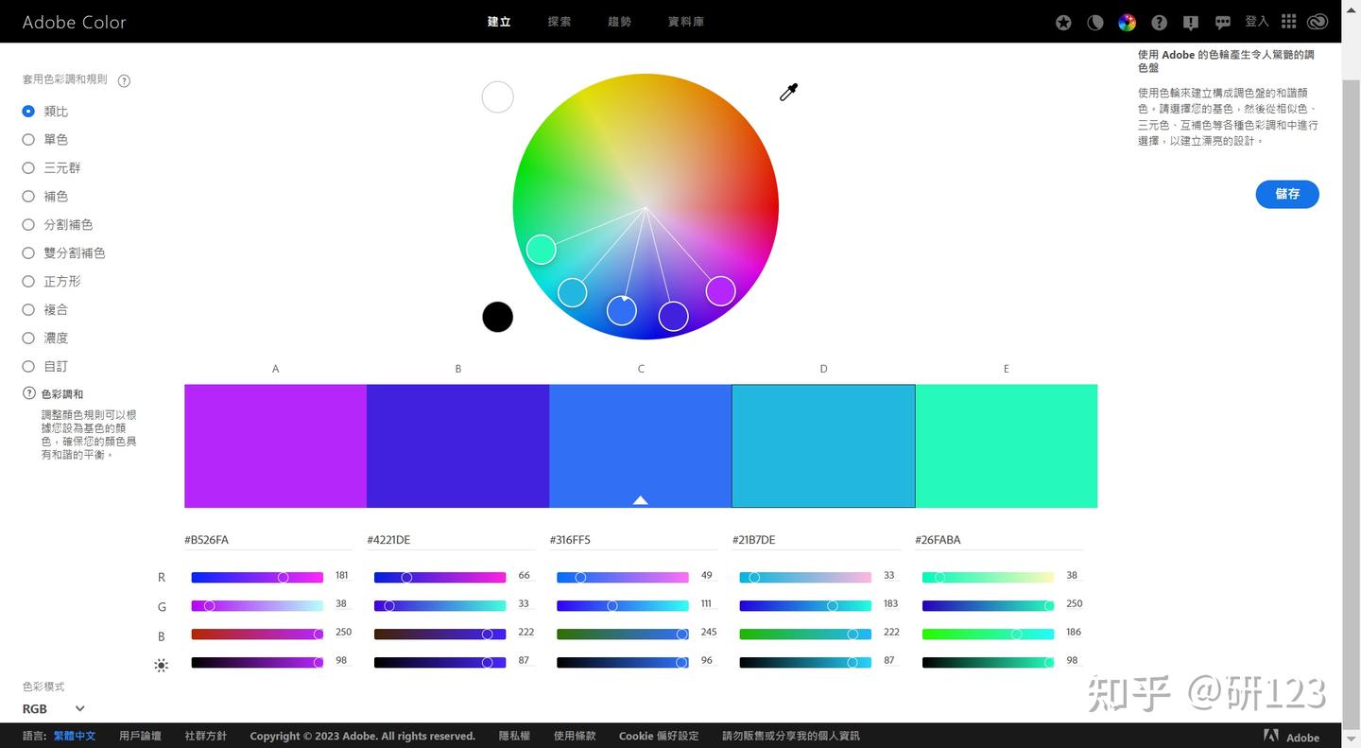Click the sun brightness icon left of the sliders

[162, 665]
